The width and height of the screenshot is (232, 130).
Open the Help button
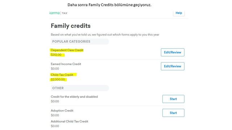tap(179, 13)
